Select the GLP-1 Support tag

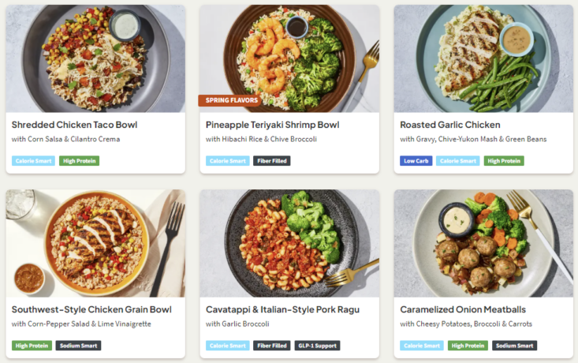tap(315, 346)
